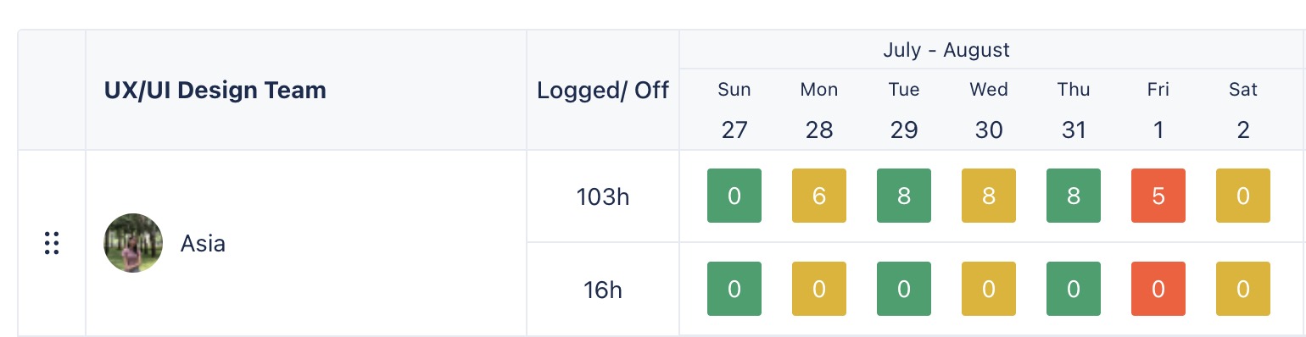Select the yellow 0 logged cell for Saturday 2

(1243, 196)
